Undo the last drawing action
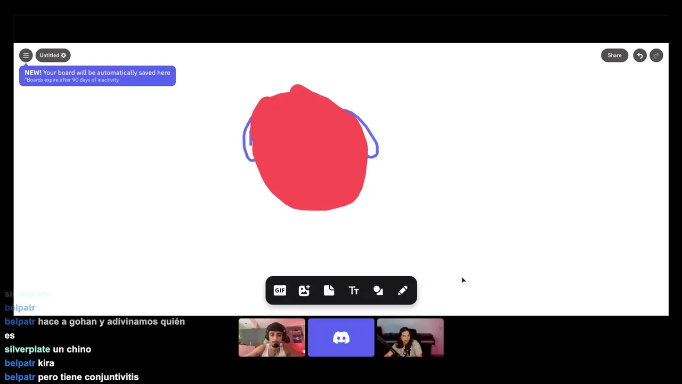The image size is (682, 384). tap(640, 55)
